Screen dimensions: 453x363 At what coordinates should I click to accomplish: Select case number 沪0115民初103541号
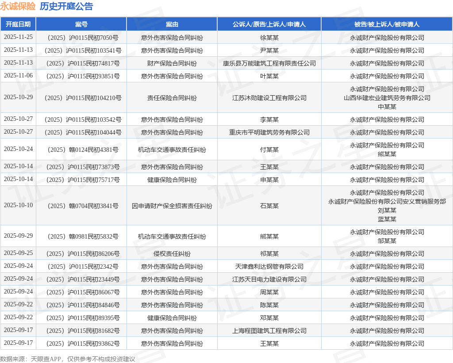83,50
